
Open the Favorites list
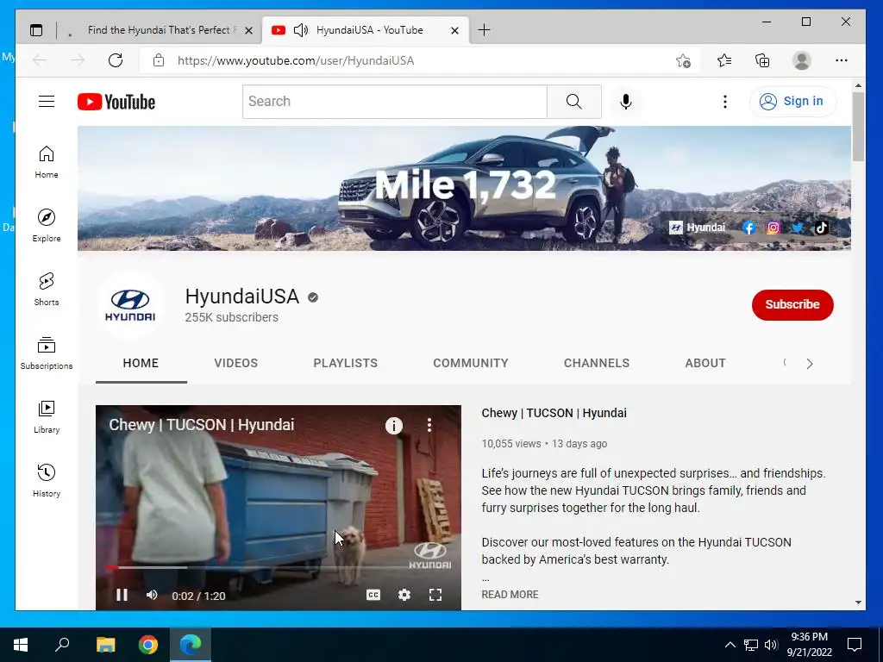click(724, 60)
